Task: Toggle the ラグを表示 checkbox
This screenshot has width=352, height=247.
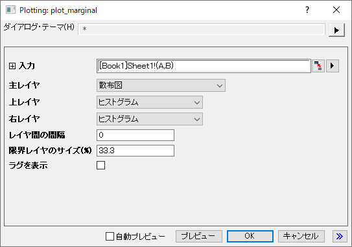Action: coord(100,166)
